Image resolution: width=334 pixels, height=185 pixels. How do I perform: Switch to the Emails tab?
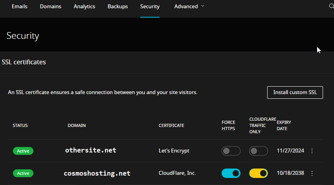(19, 6)
